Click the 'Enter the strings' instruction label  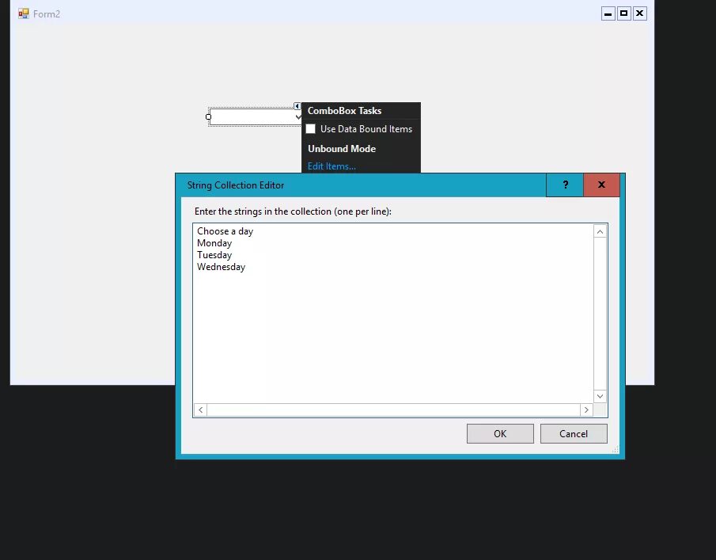pyautogui.click(x=293, y=211)
